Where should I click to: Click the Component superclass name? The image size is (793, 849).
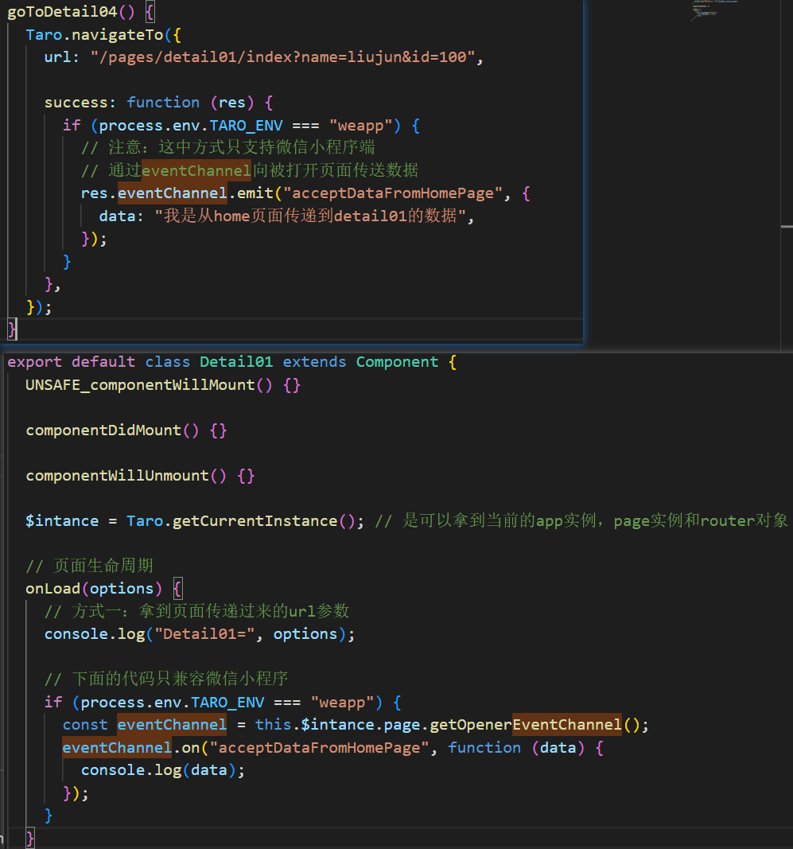tap(397, 362)
